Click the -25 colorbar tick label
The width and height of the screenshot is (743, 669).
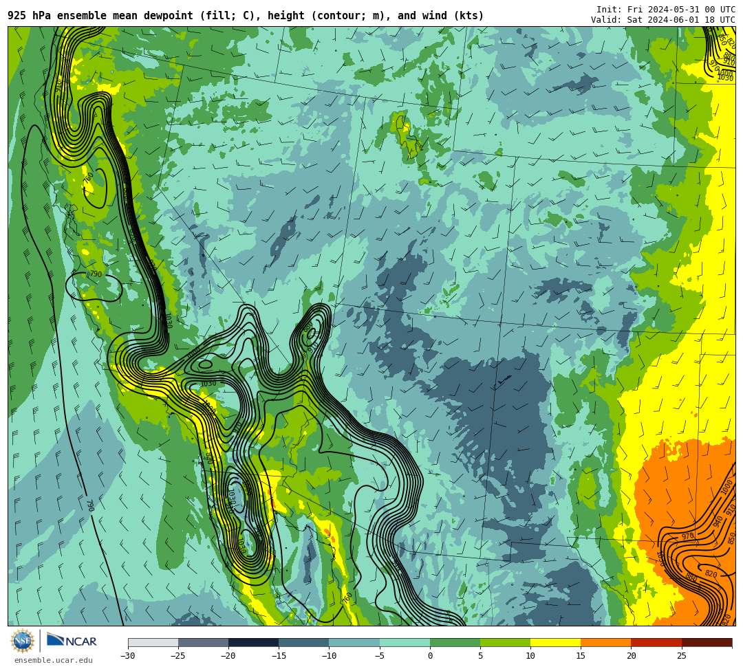click(x=178, y=656)
